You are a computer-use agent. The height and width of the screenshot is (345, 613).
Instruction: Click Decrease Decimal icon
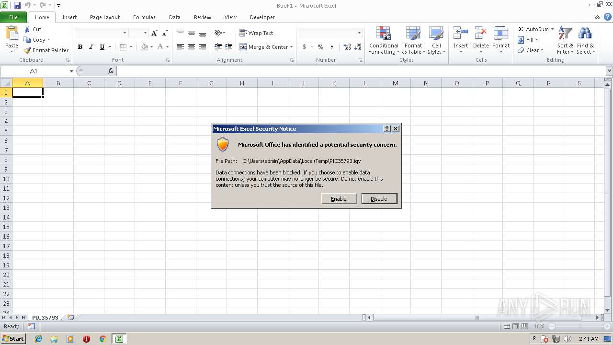click(359, 47)
